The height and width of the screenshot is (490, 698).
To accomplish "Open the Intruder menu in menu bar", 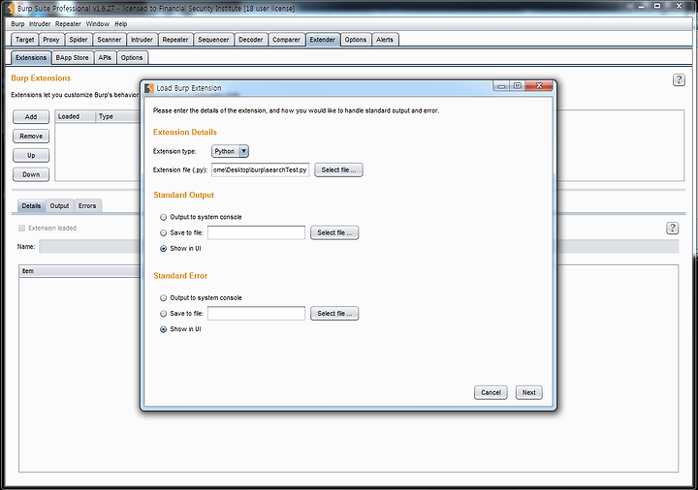I will click(40, 24).
